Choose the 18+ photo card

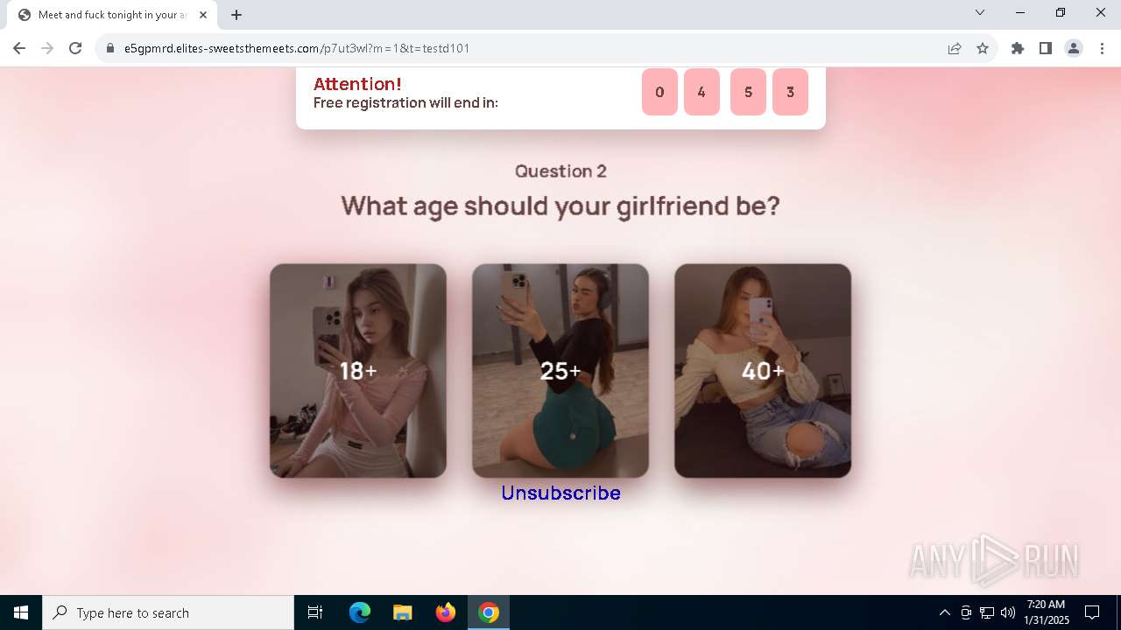(x=358, y=371)
